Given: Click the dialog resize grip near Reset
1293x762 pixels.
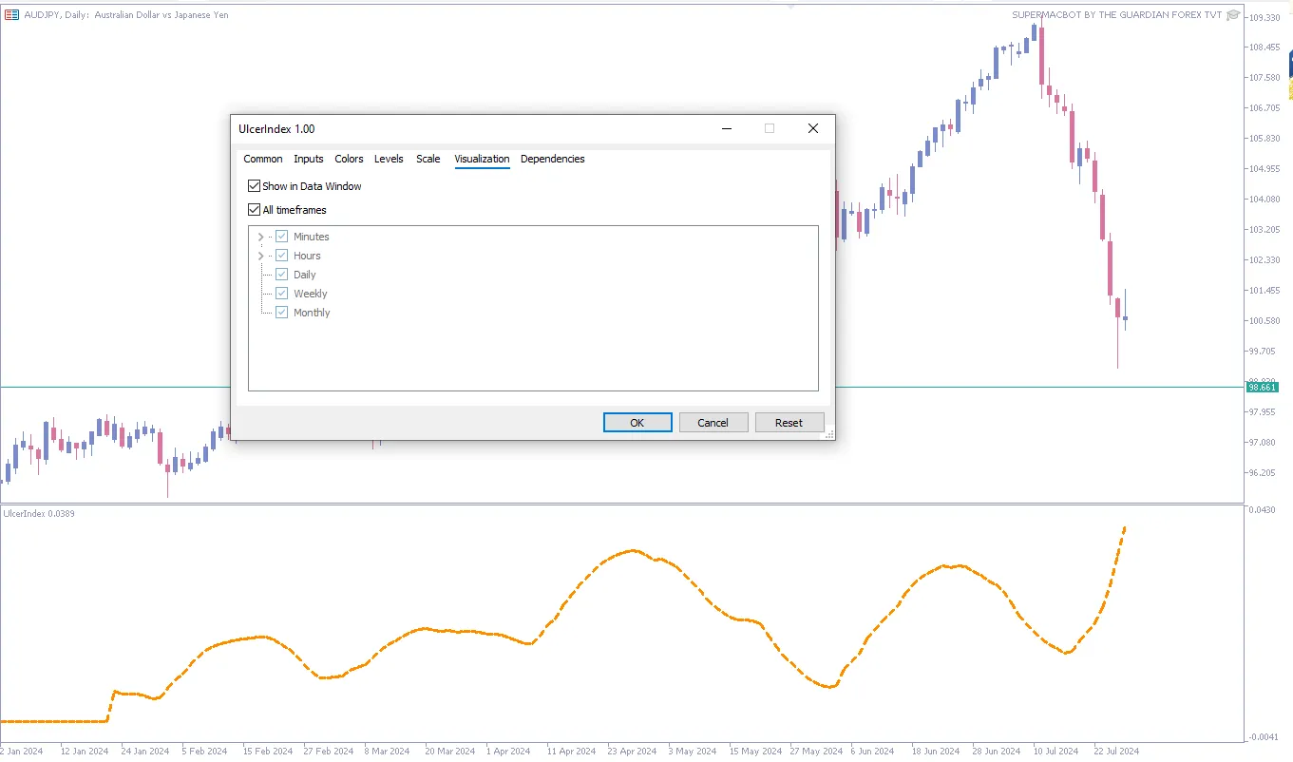Looking at the screenshot, I should coord(829,434).
